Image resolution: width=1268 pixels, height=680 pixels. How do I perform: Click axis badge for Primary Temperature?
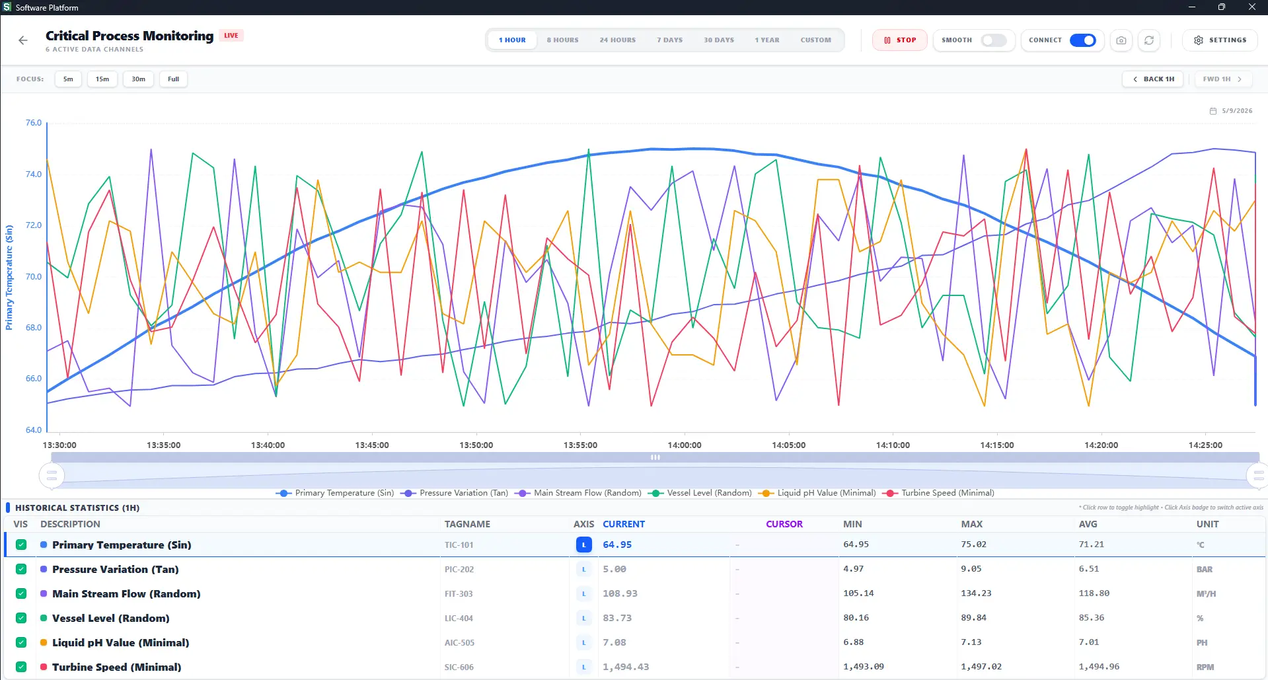583,545
